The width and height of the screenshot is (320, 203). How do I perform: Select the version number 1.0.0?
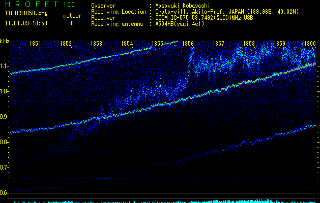[69, 5]
